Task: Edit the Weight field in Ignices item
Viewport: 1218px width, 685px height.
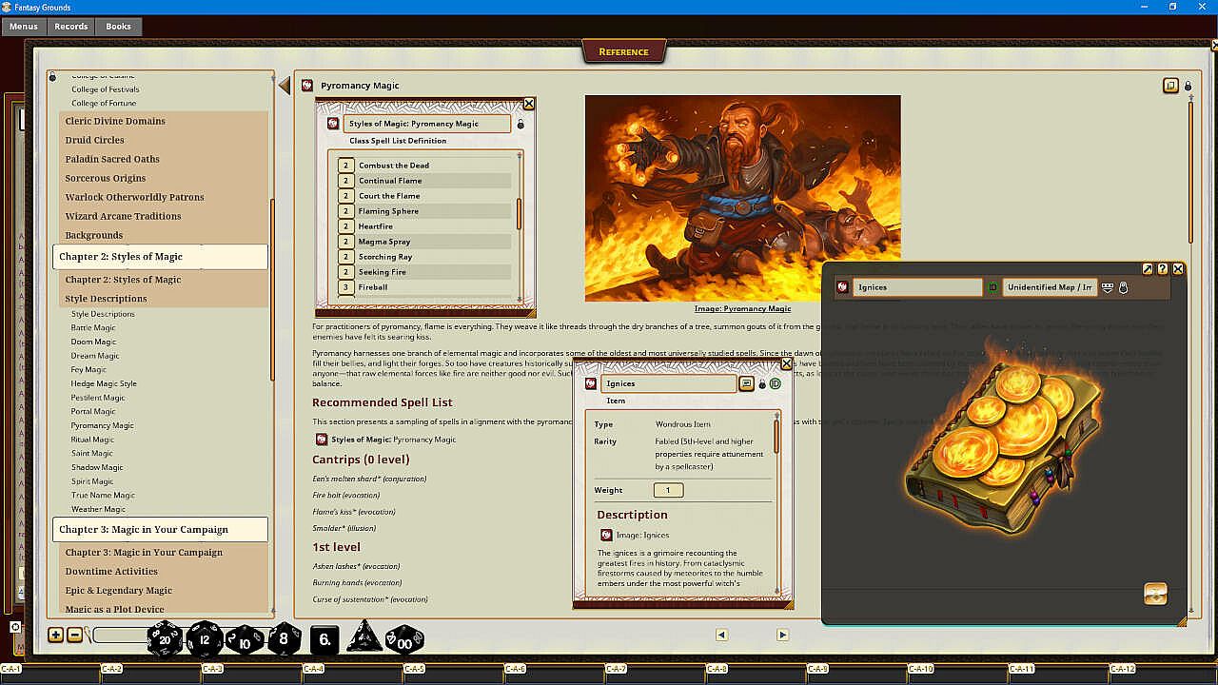Action: click(x=668, y=490)
